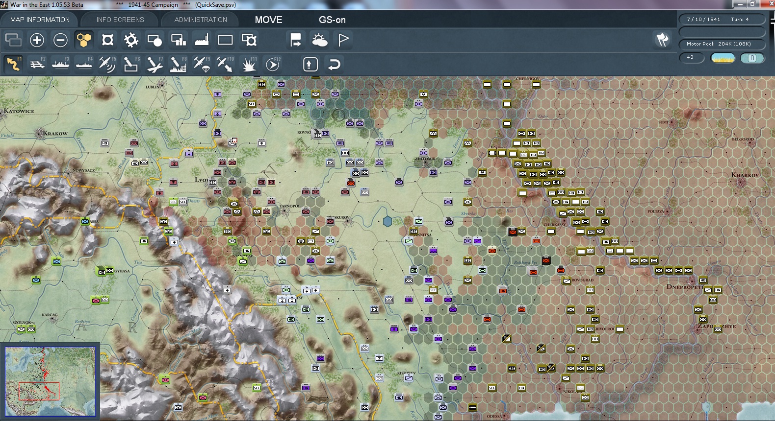Switch to the ADMINISTRATION tab
This screenshot has height=421, width=775.
pos(201,20)
